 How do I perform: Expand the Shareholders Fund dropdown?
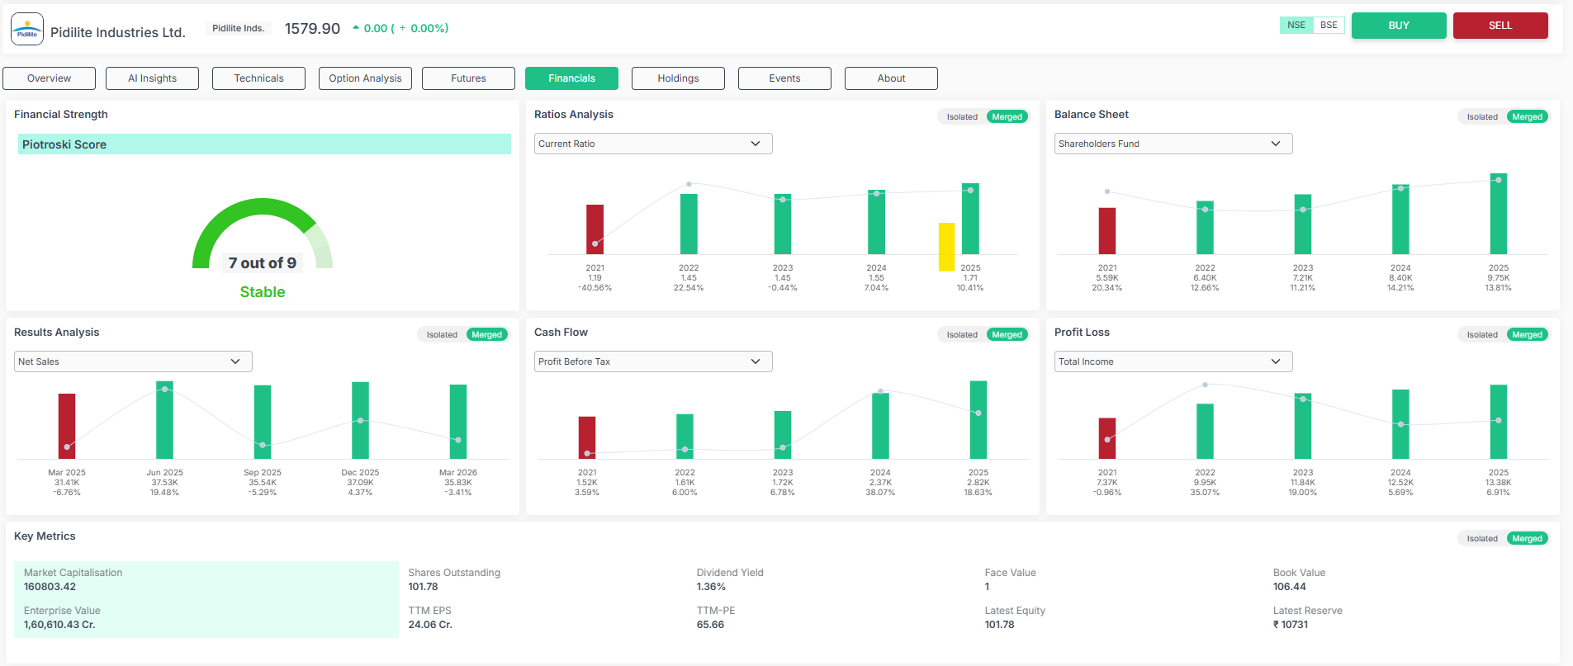1173,144
